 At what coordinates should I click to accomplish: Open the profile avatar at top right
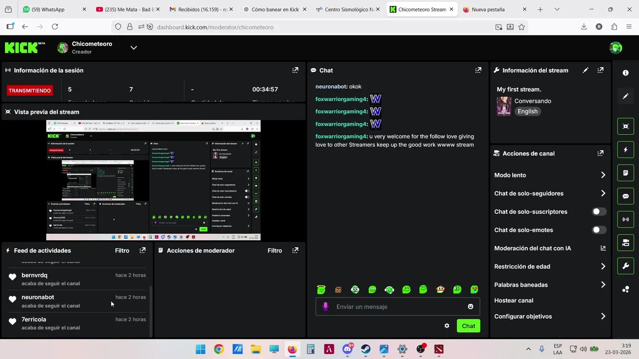[x=616, y=48]
